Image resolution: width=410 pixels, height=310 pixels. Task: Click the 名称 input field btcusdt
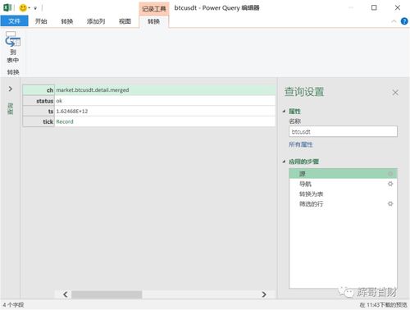[x=343, y=131]
